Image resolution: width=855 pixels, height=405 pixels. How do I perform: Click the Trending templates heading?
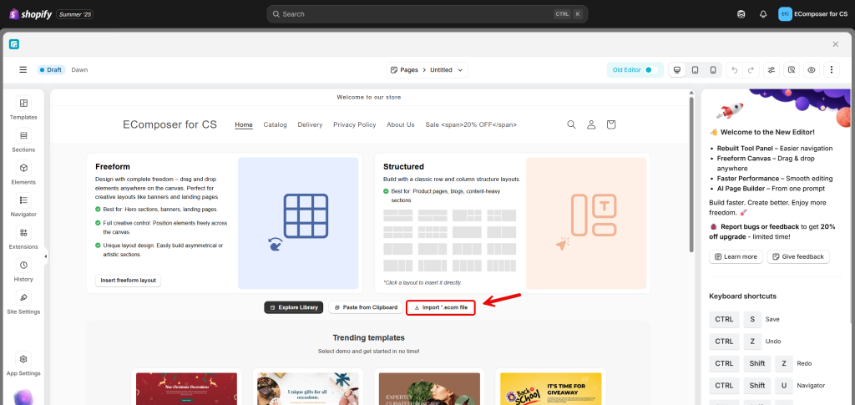pos(368,338)
